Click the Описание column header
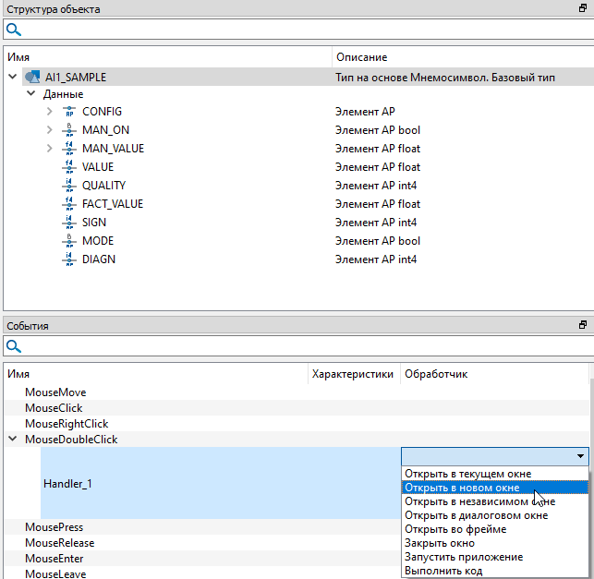The width and height of the screenshot is (594, 579). point(362,57)
